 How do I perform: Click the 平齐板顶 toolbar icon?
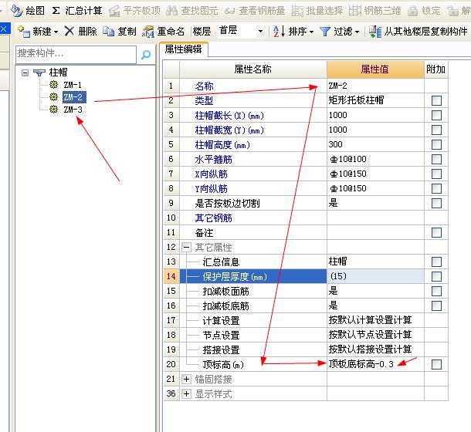coord(114,11)
